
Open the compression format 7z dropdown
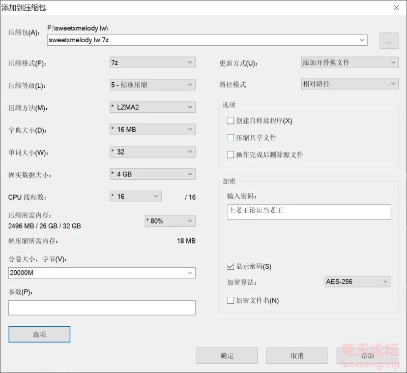click(x=153, y=63)
